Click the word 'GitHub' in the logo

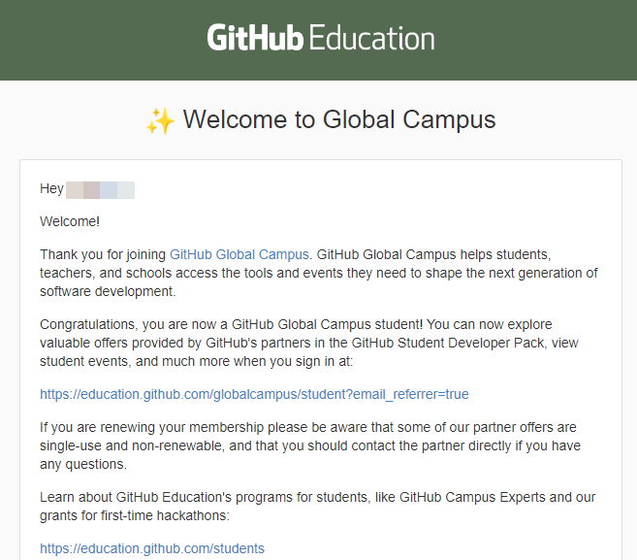256,39
